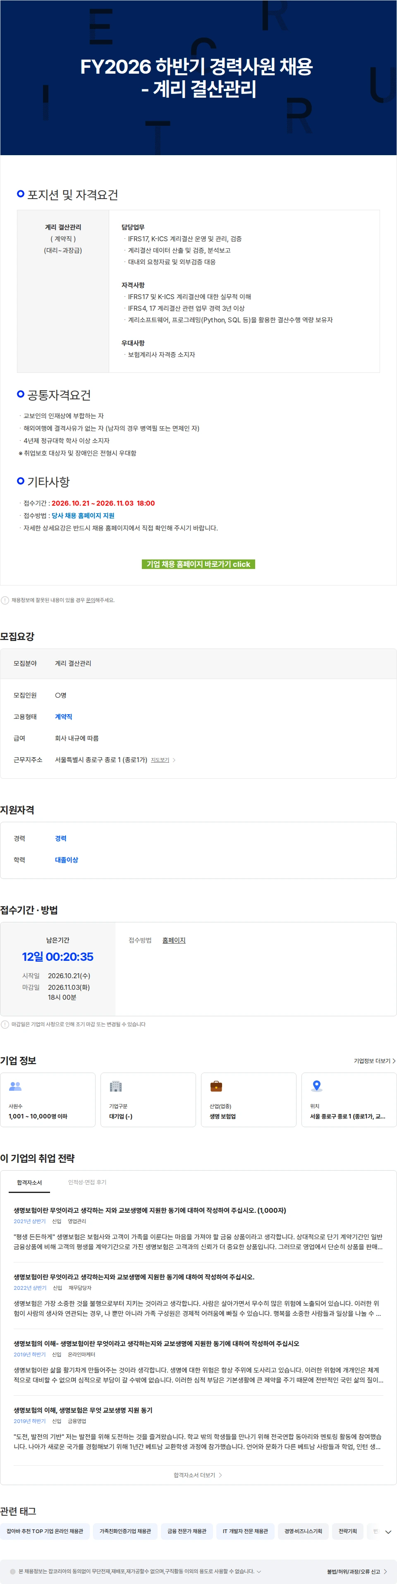This screenshot has width=397, height=1584.
Task: Switch to the 인적성·면접 후기 tab
Action: 87,1183
